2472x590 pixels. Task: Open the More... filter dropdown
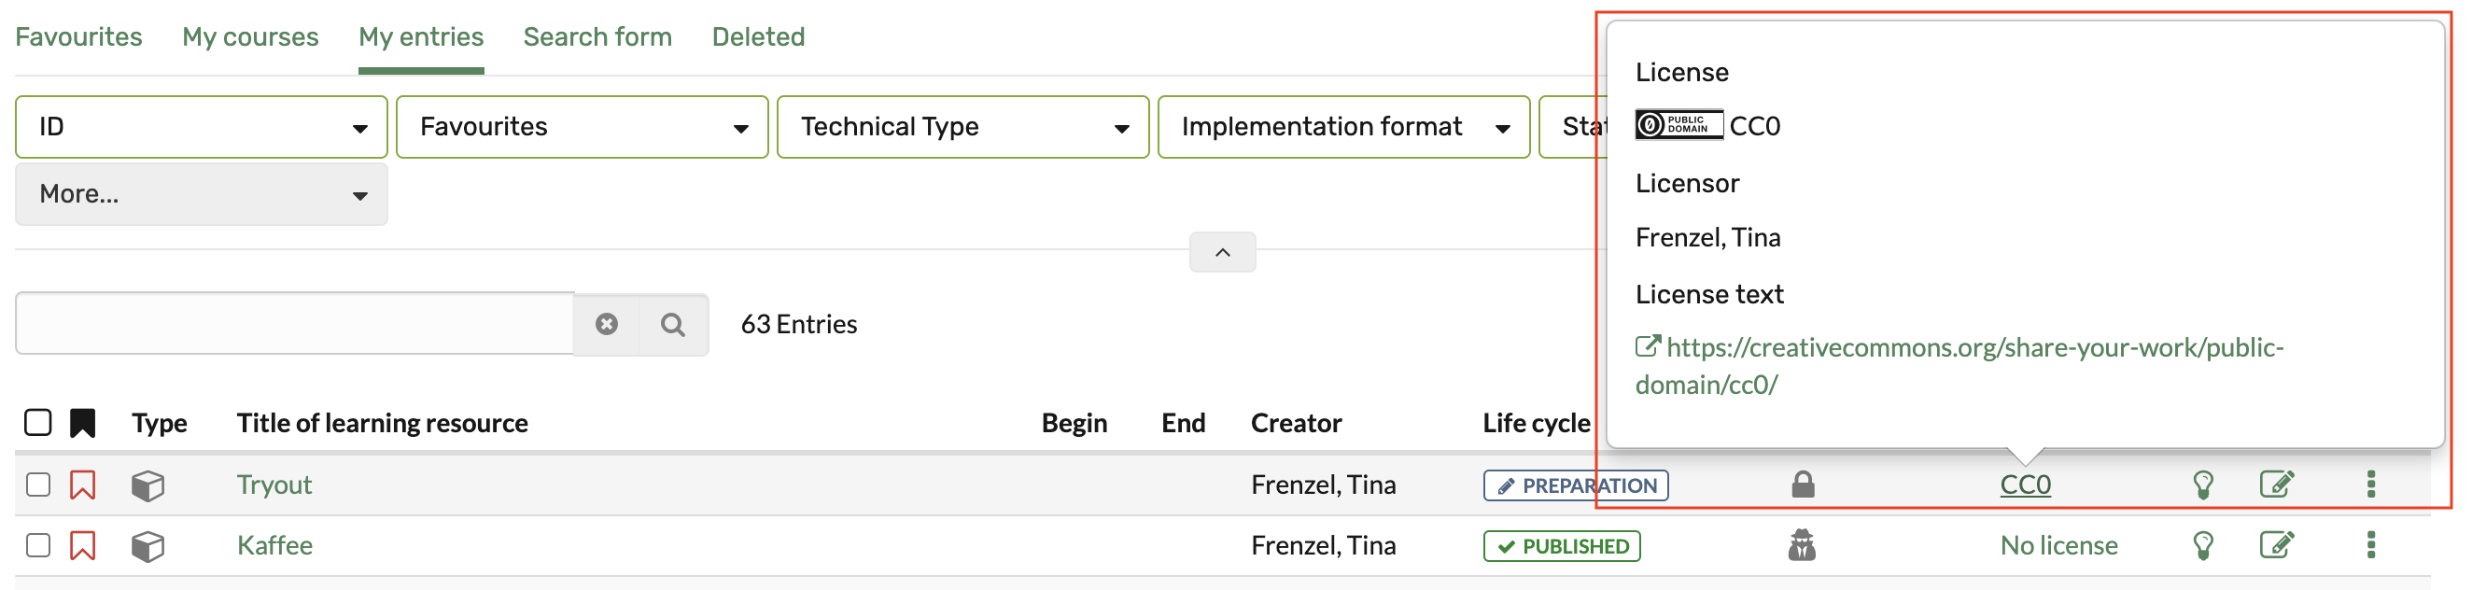(202, 194)
